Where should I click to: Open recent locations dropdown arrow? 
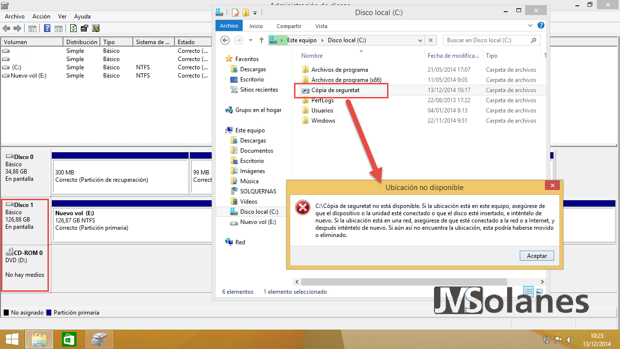pyautogui.click(x=250, y=40)
